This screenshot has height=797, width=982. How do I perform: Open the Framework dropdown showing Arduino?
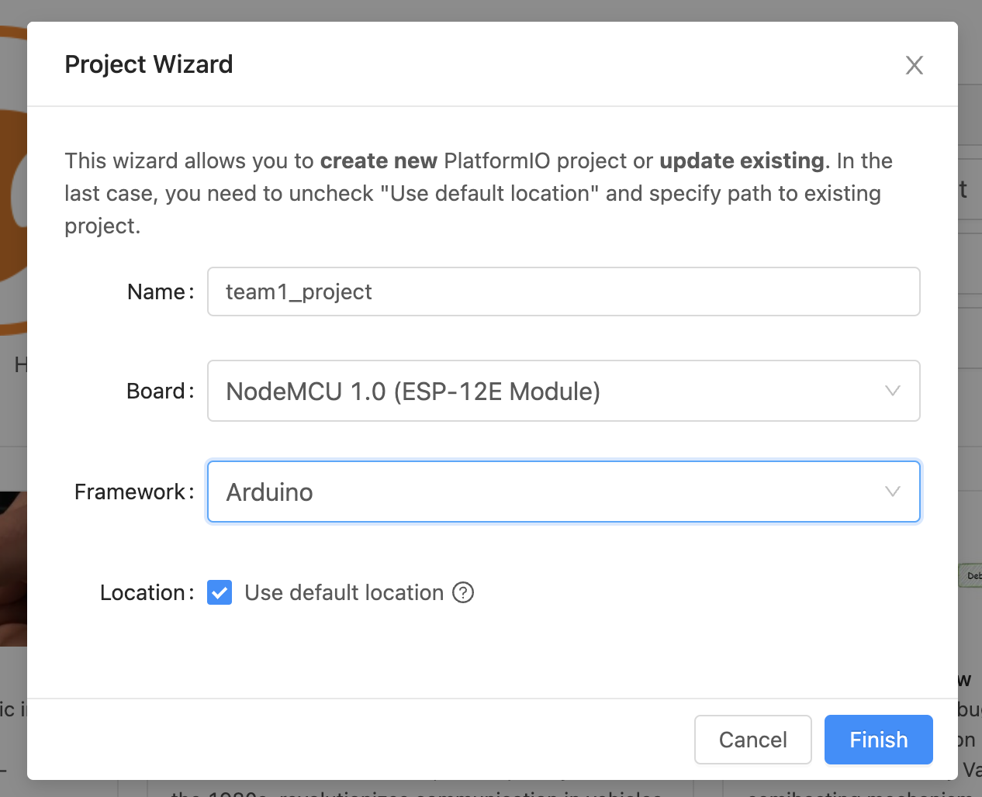(564, 492)
